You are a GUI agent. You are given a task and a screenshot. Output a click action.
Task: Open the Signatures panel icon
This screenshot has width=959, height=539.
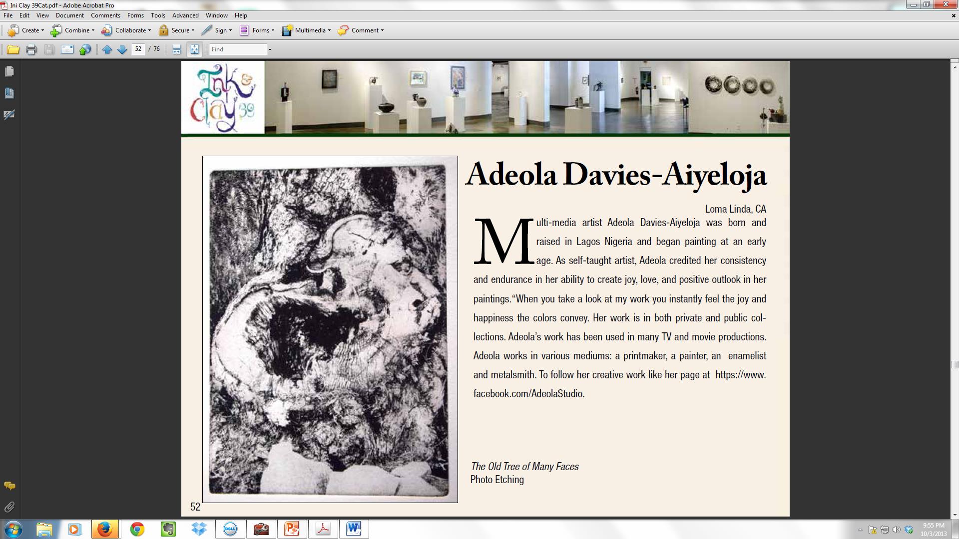(x=9, y=115)
